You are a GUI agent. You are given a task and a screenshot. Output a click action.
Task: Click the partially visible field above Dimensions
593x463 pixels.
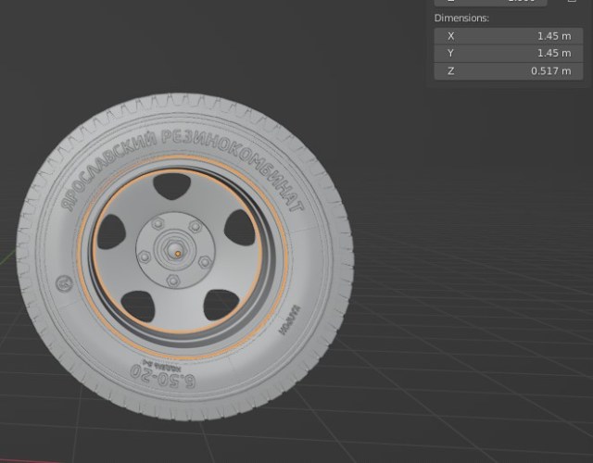point(490,2)
